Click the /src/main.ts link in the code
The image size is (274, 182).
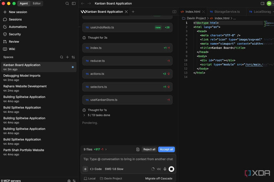tap(254, 64)
